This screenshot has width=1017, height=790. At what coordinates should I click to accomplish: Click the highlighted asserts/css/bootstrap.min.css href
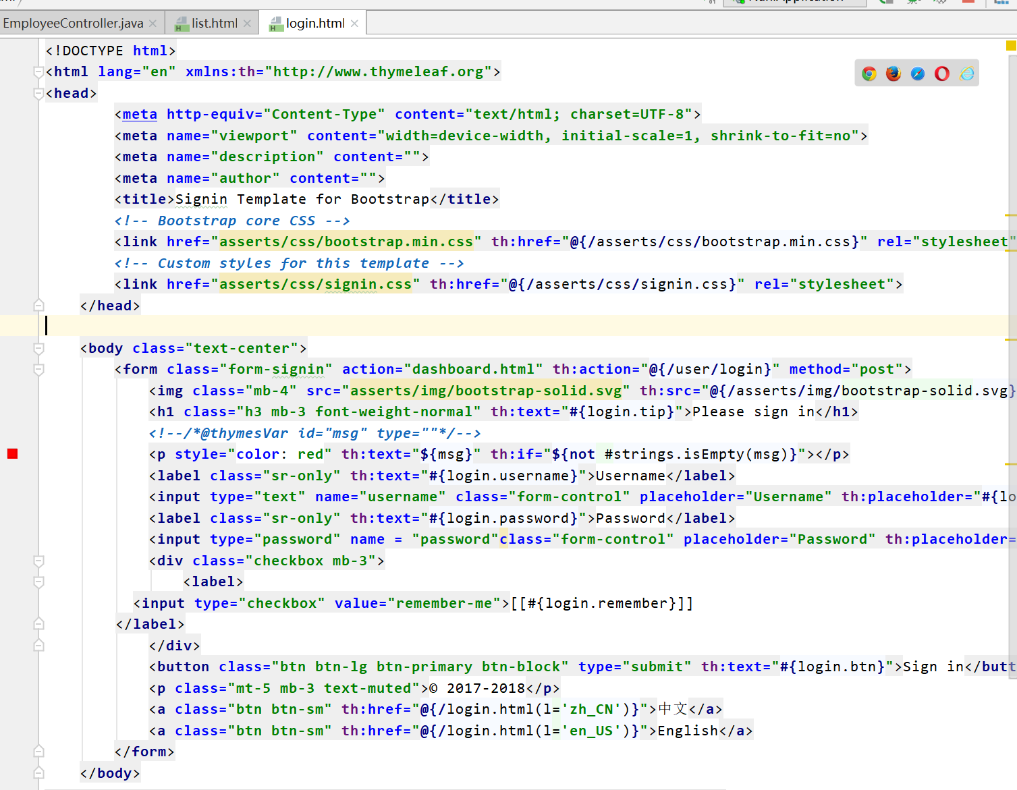click(346, 242)
